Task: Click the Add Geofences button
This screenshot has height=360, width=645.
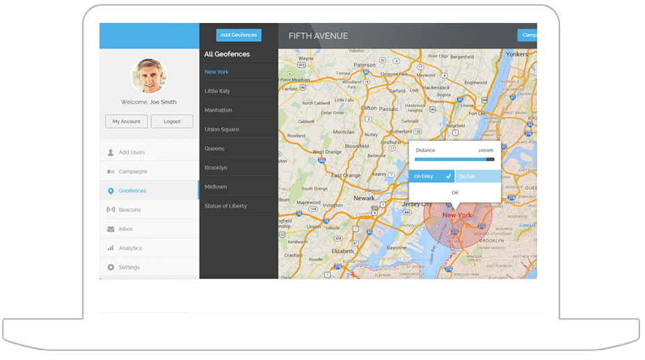Action: [x=239, y=35]
